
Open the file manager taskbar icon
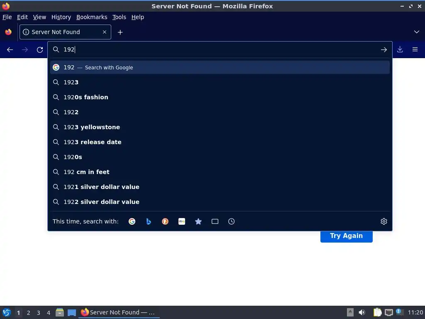click(60, 312)
